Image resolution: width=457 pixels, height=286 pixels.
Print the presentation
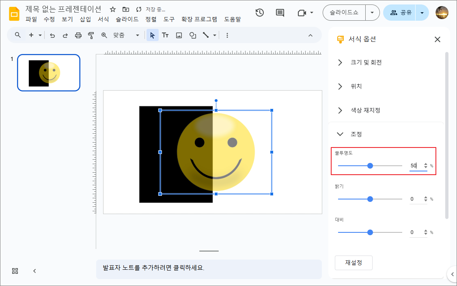78,35
